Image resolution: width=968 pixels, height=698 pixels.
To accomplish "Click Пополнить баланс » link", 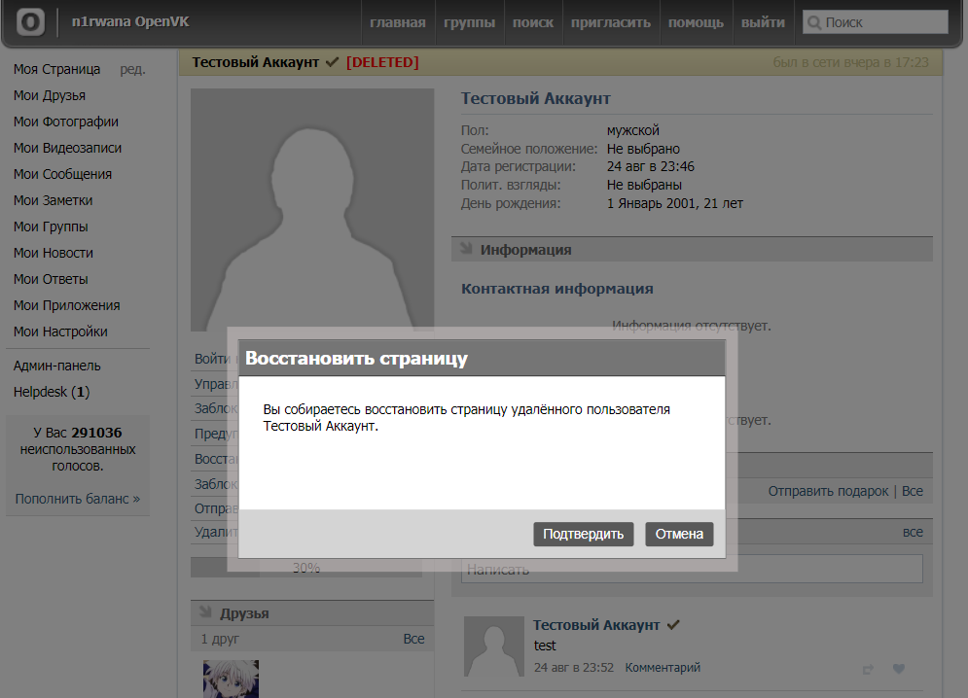I will [78, 499].
